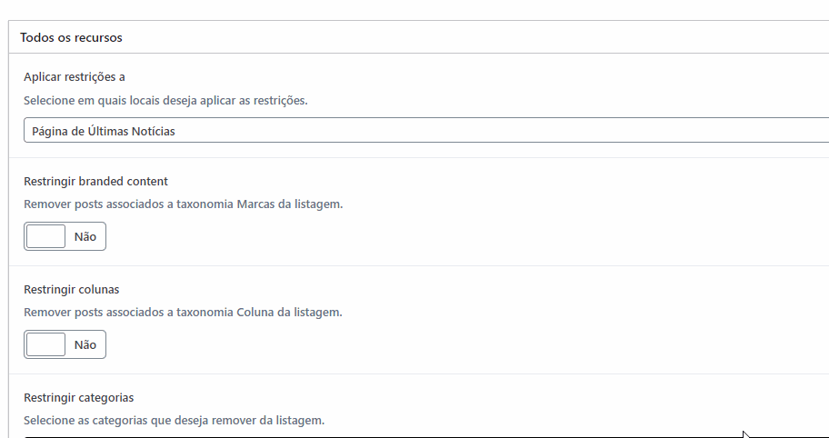The width and height of the screenshot is (829, 438).
Task: Click the 'Restringir branded content' field label
Action: point(95,181)
